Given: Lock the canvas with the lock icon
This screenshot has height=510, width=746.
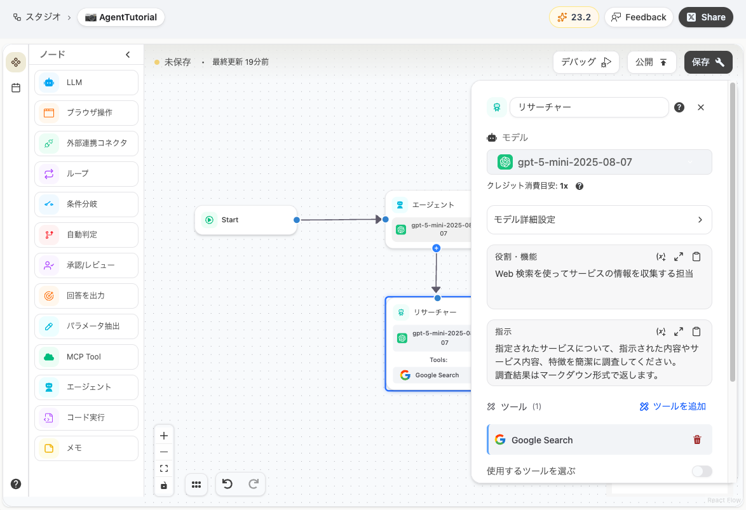Looking at the screenshot, I should (x=163, y=486).
